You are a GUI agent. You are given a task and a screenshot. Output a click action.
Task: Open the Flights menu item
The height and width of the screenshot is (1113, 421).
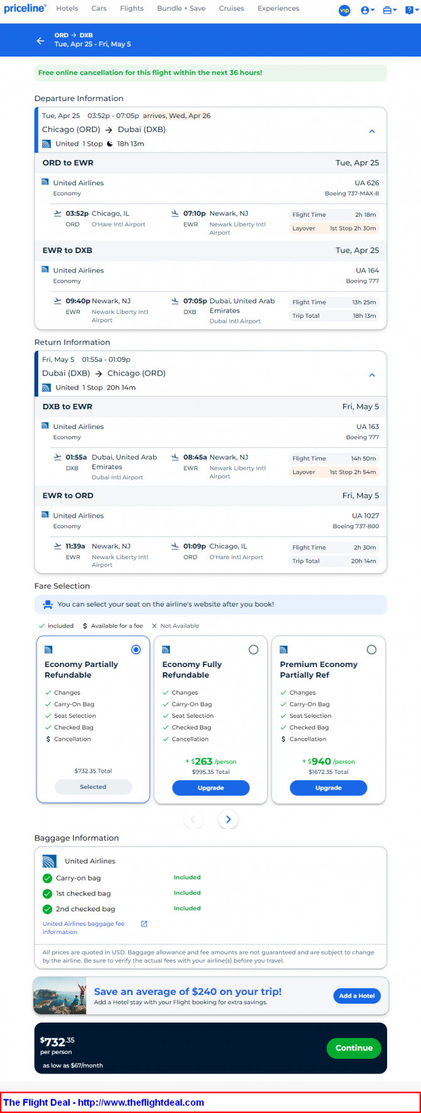pyautogui.click(x=132, y=9)
